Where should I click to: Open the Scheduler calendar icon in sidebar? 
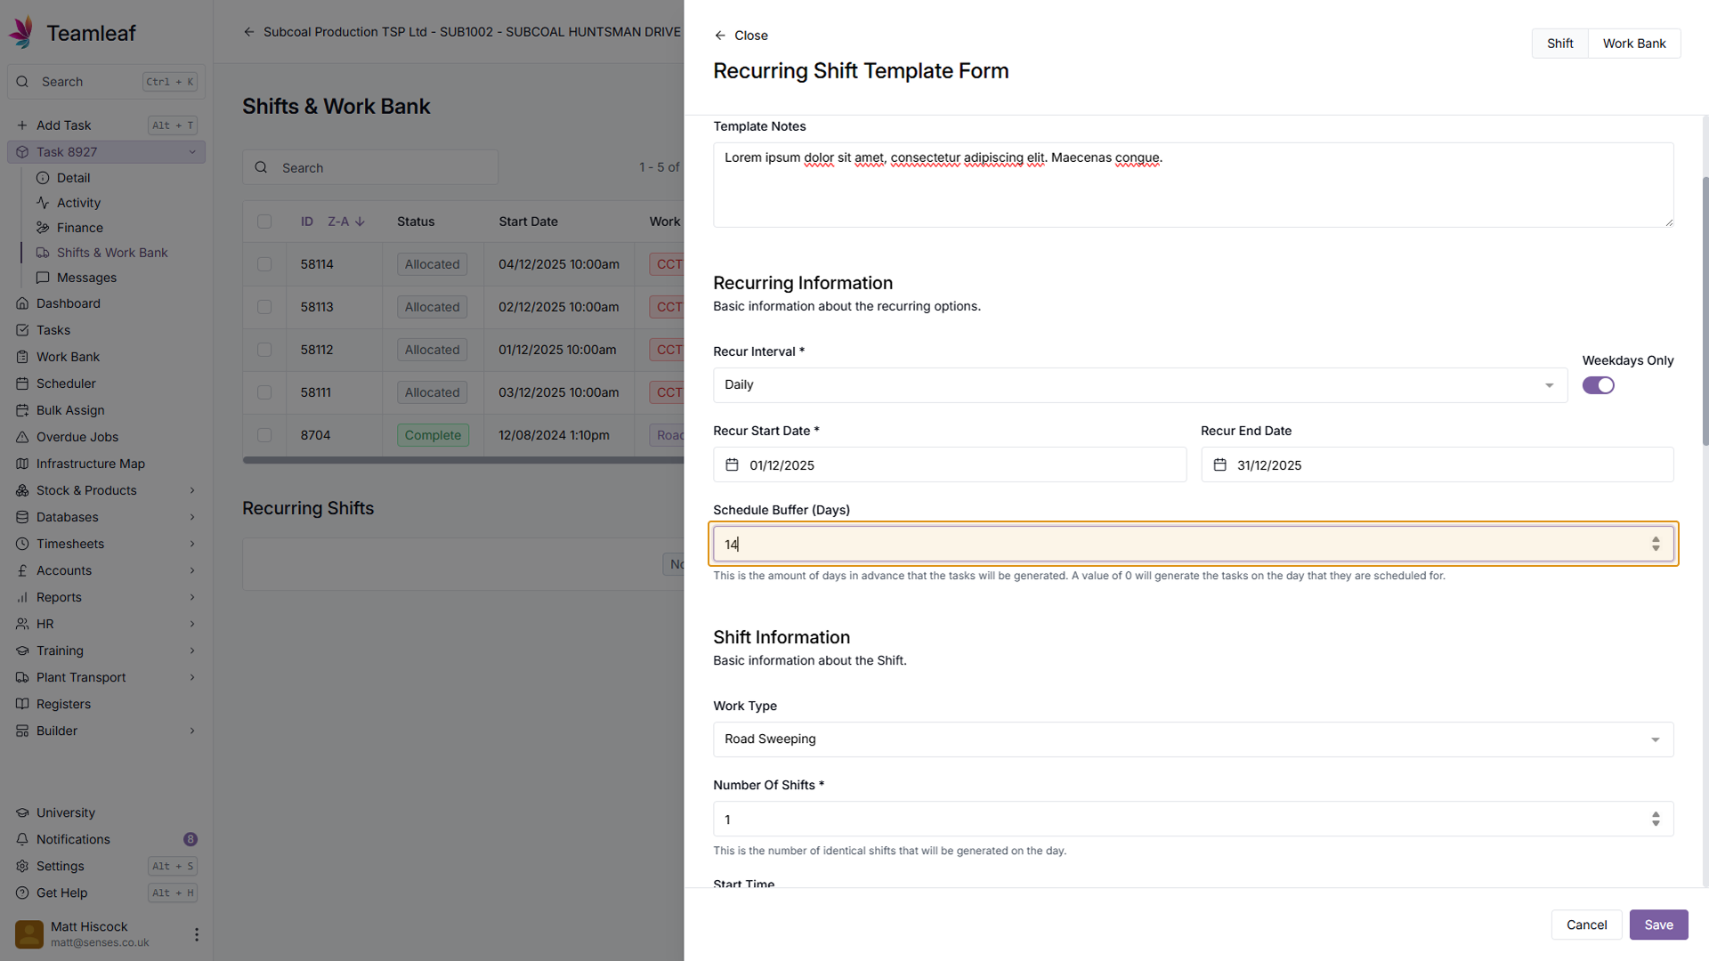22,384
